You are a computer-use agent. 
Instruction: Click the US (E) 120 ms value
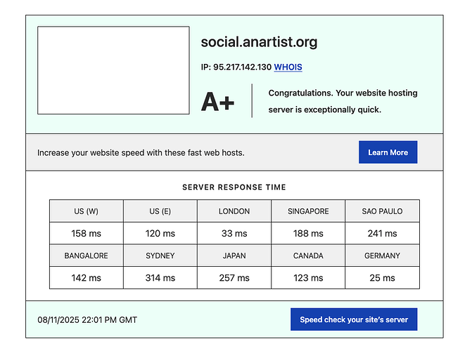[x=160, y=233]
